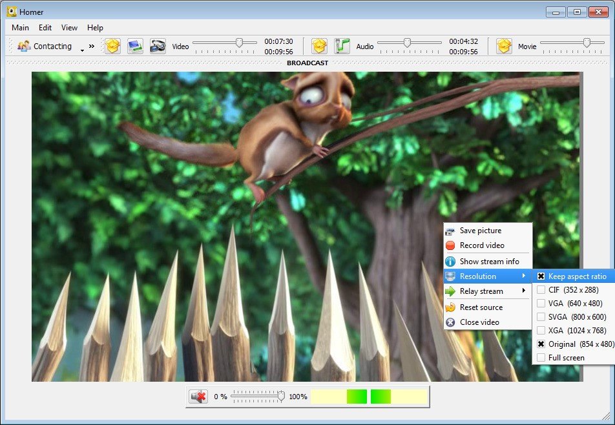Enable the Full screen checkbox
This screenshot has height=425, width=615.
[541, 358]
